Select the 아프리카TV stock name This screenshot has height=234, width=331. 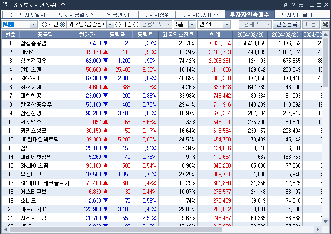[34, 209]
